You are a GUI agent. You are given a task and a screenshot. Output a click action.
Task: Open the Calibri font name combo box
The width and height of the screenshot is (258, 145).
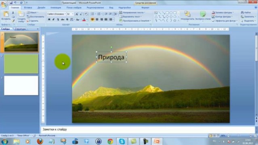pyautogui.click(x=57, y=14)
